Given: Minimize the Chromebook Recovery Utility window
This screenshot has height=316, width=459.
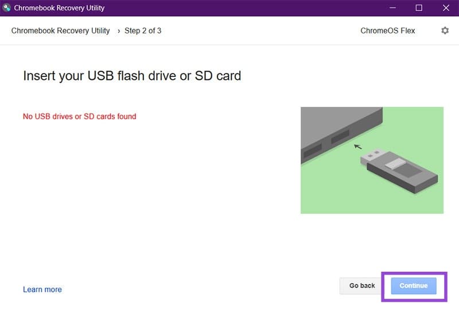Looking at the screenshot, I should (x=393, y=8).
